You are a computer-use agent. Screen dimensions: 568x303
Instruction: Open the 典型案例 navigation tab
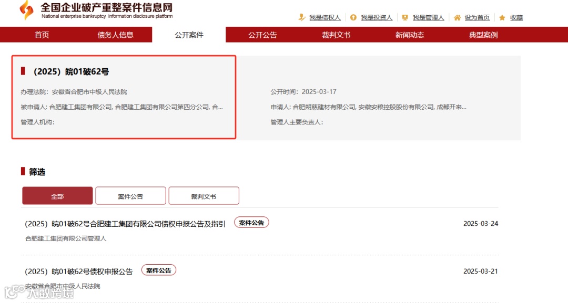tap(483, 35)
